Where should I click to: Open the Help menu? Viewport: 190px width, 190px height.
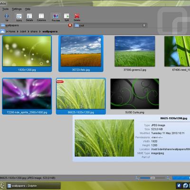click(28, 9)
